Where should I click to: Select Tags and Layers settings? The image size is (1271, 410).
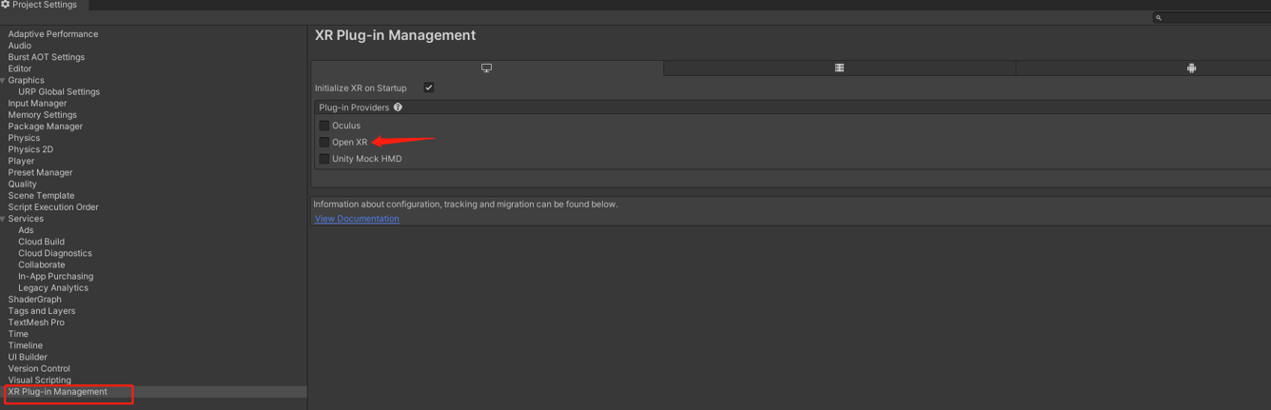click(x=41, y=311)
